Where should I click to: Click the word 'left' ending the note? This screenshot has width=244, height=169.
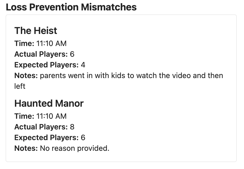pos(20,86)
